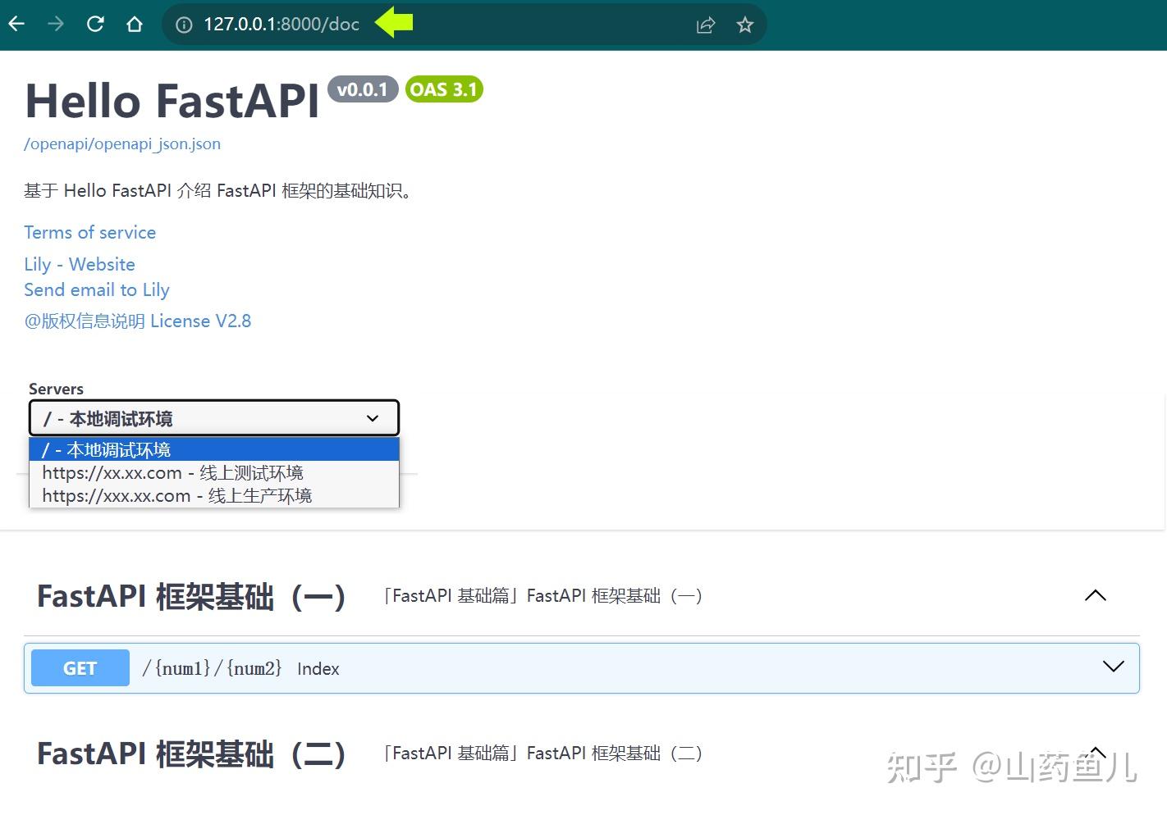Click the browser back arrow icon

click(x=16, y=24)
